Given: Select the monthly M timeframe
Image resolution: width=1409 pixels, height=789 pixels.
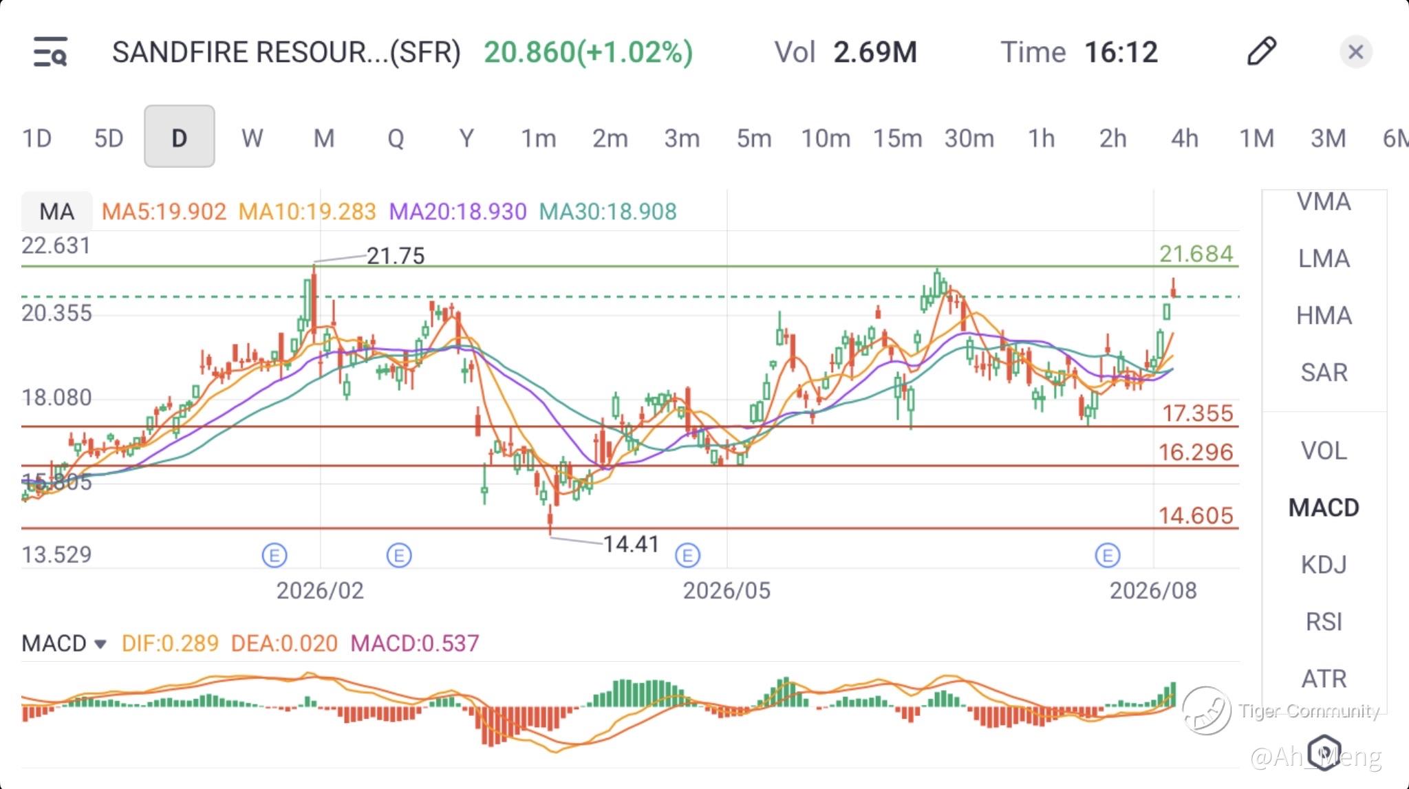Looking at the screenshot, I should (x=324, y=138).
